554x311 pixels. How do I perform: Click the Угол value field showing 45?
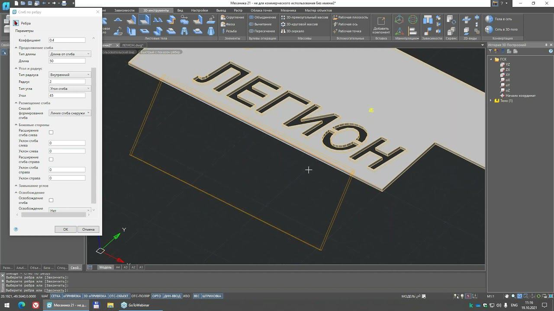67,95
